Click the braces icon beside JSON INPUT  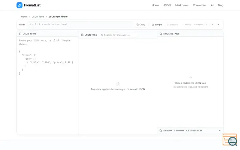[x=20, y=34]
